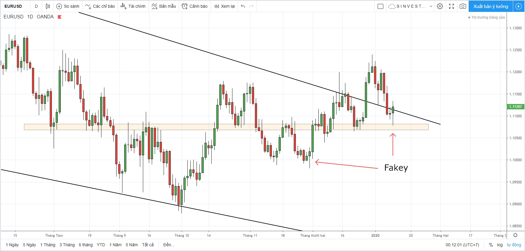Screen dimensions: 525x251
Task: Open the Đến... go to date
Action: tap(169, 245)
